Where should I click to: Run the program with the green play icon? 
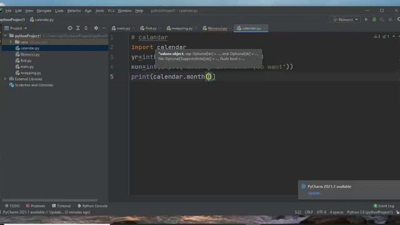point(366,19)
